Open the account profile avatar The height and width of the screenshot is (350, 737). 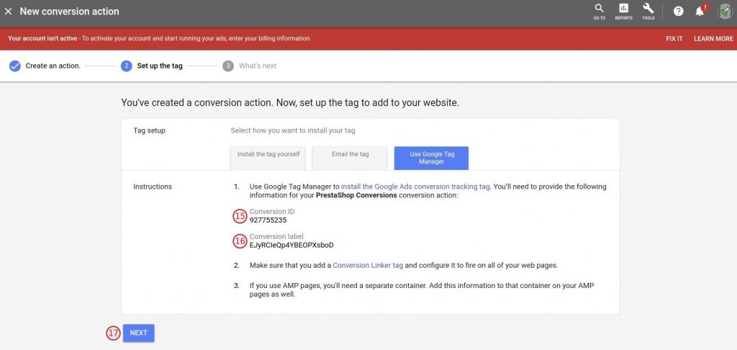[724, 12]
